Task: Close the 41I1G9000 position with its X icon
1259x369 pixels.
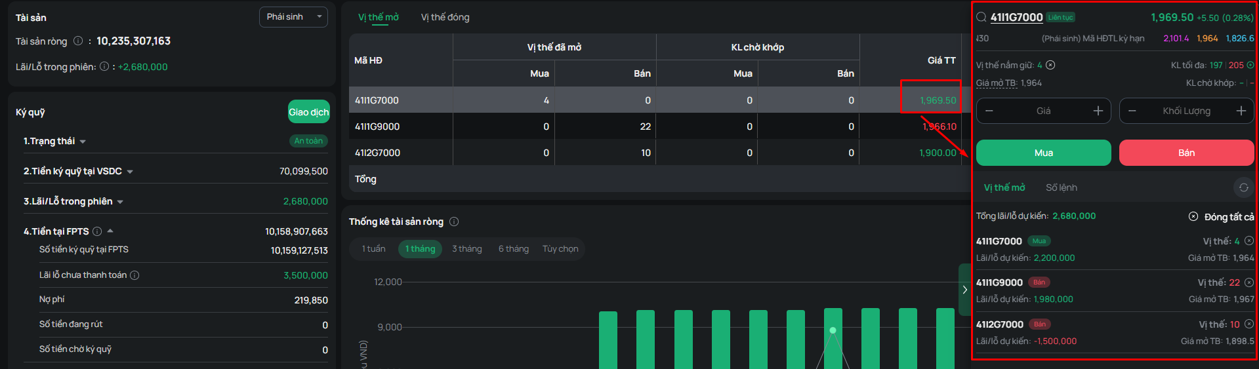Action: click(1249, 282)
